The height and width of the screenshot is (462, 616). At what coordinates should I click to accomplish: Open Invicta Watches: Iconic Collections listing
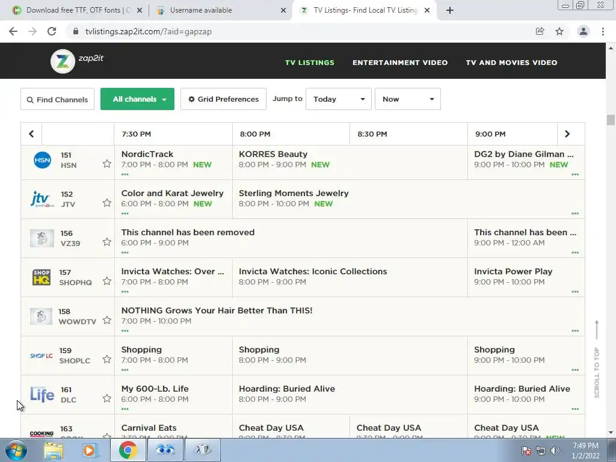(x=313, y=271)
